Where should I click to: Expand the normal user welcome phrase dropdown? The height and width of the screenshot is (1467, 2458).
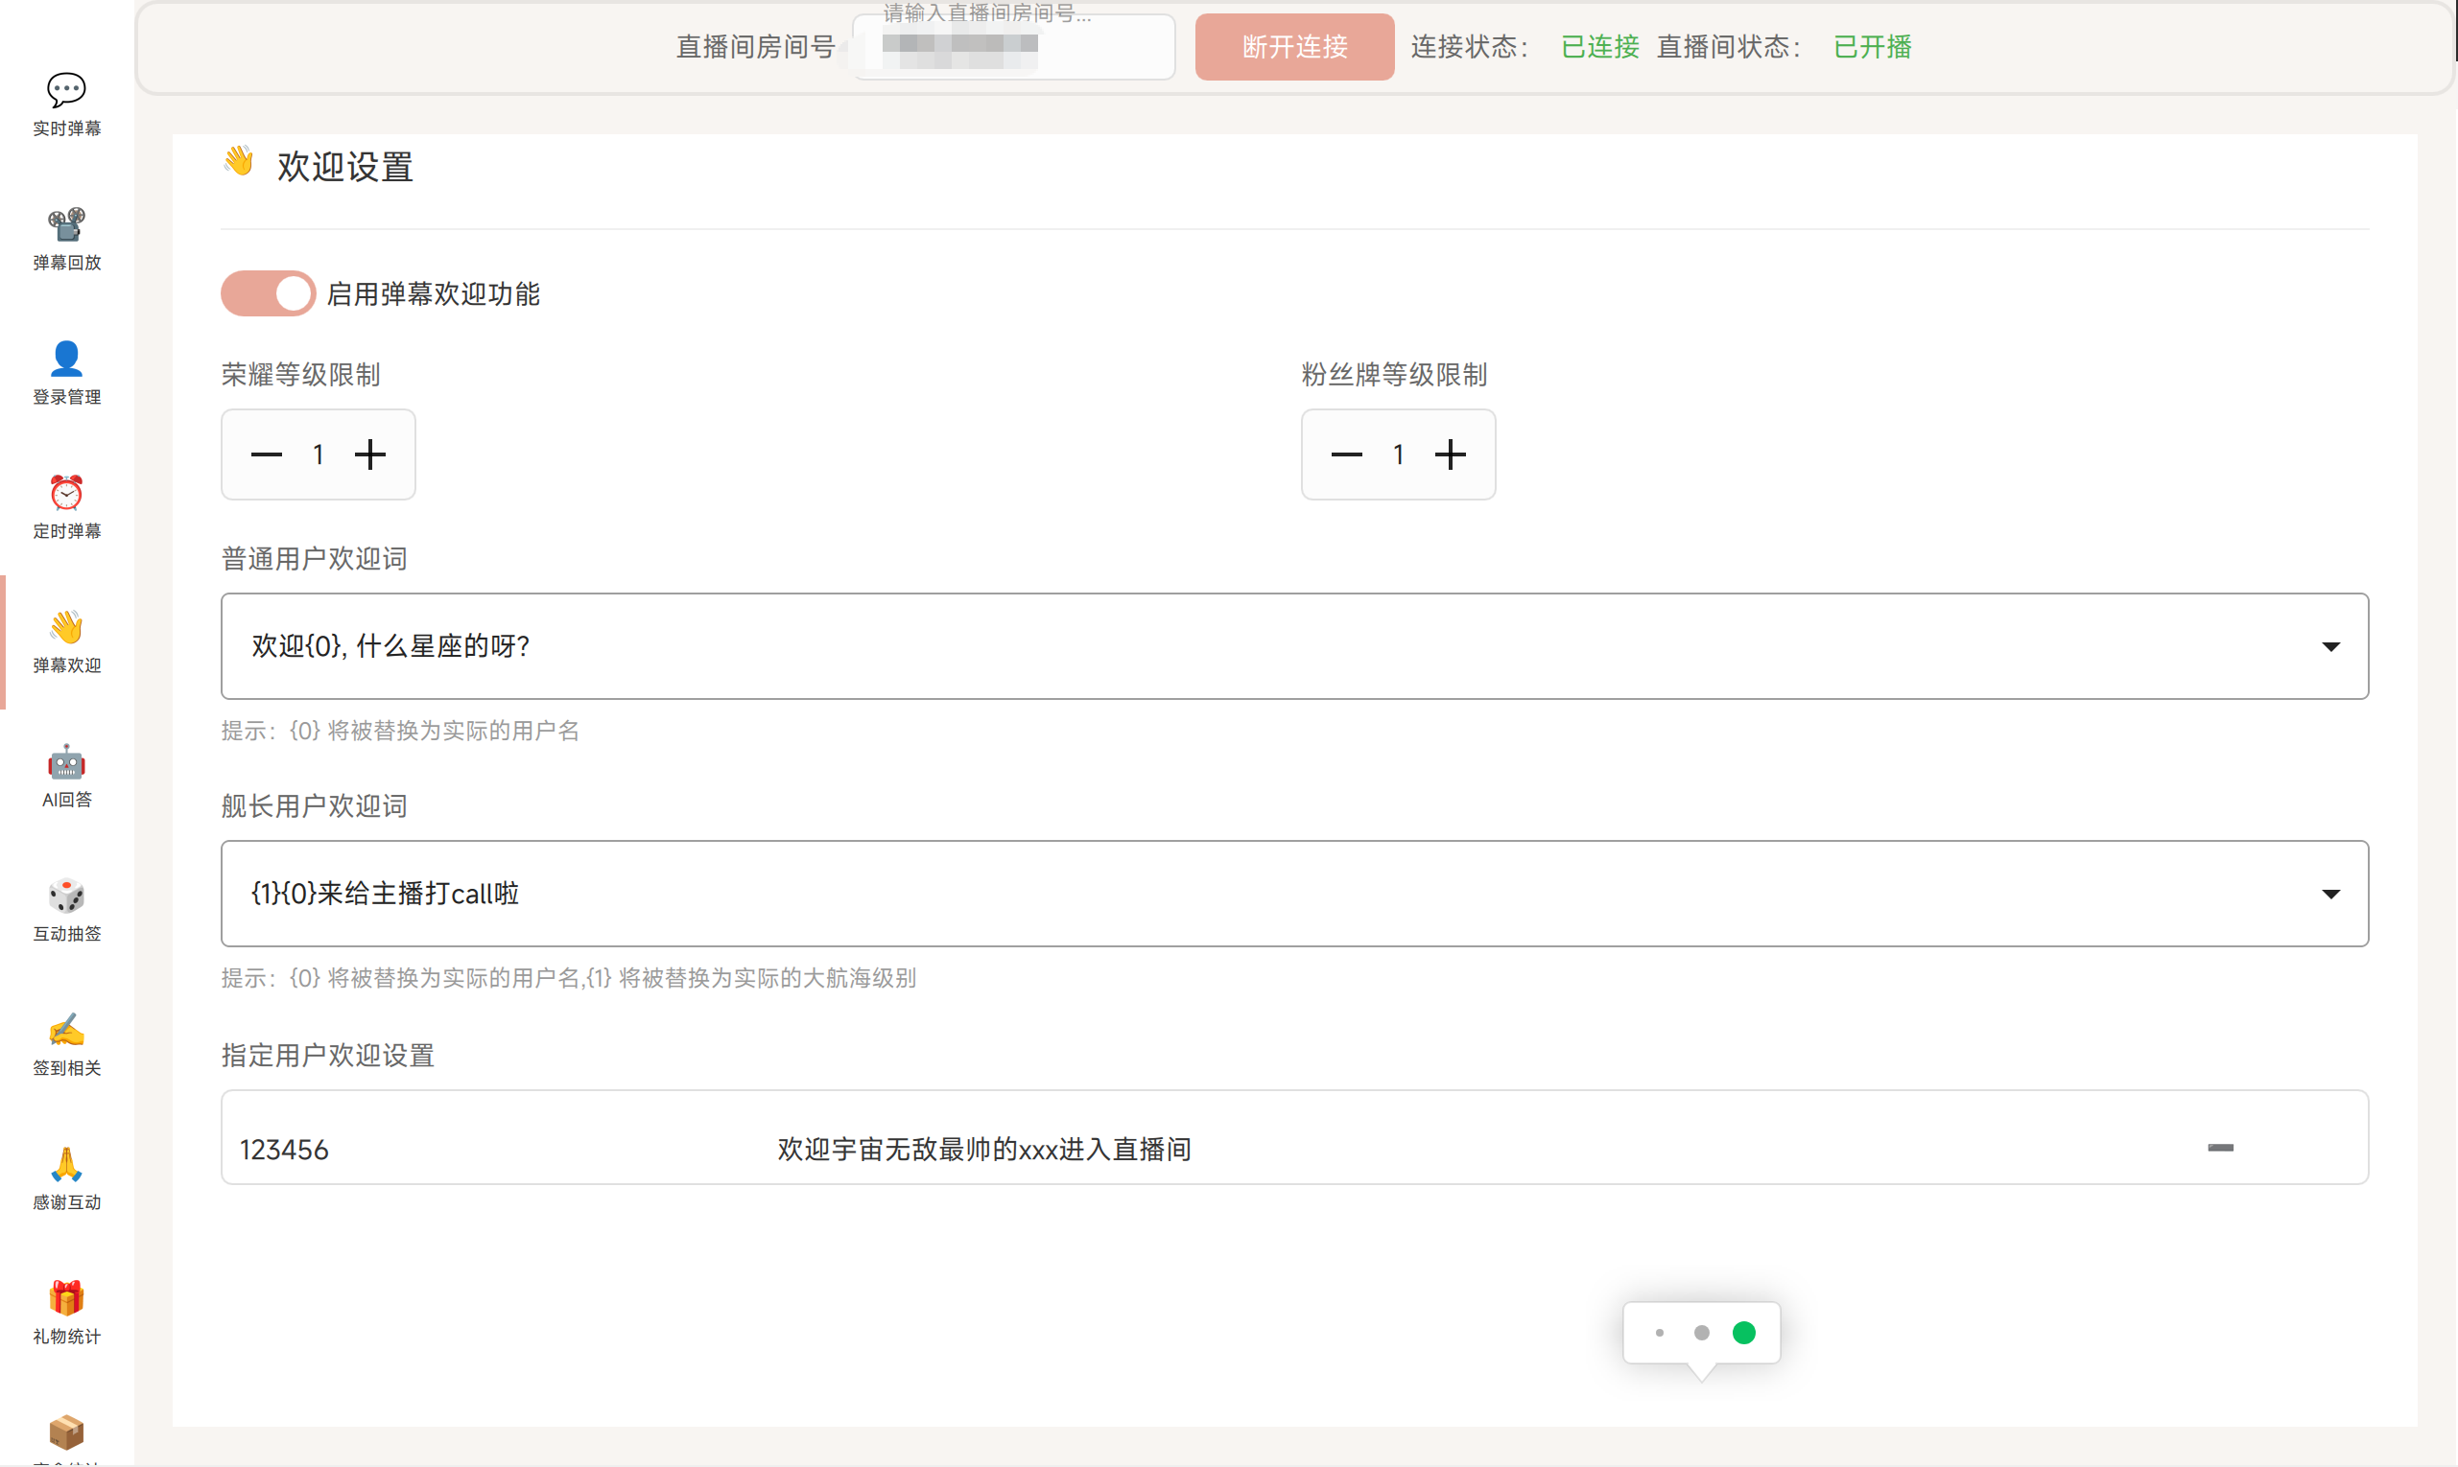point(2331,645)
